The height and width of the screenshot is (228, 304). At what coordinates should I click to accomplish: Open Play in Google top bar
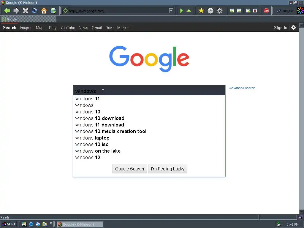tap(53, 28)
